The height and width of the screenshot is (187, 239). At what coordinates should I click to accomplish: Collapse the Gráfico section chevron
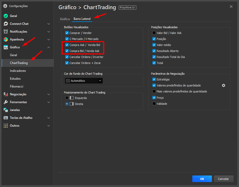pos(49,47)
